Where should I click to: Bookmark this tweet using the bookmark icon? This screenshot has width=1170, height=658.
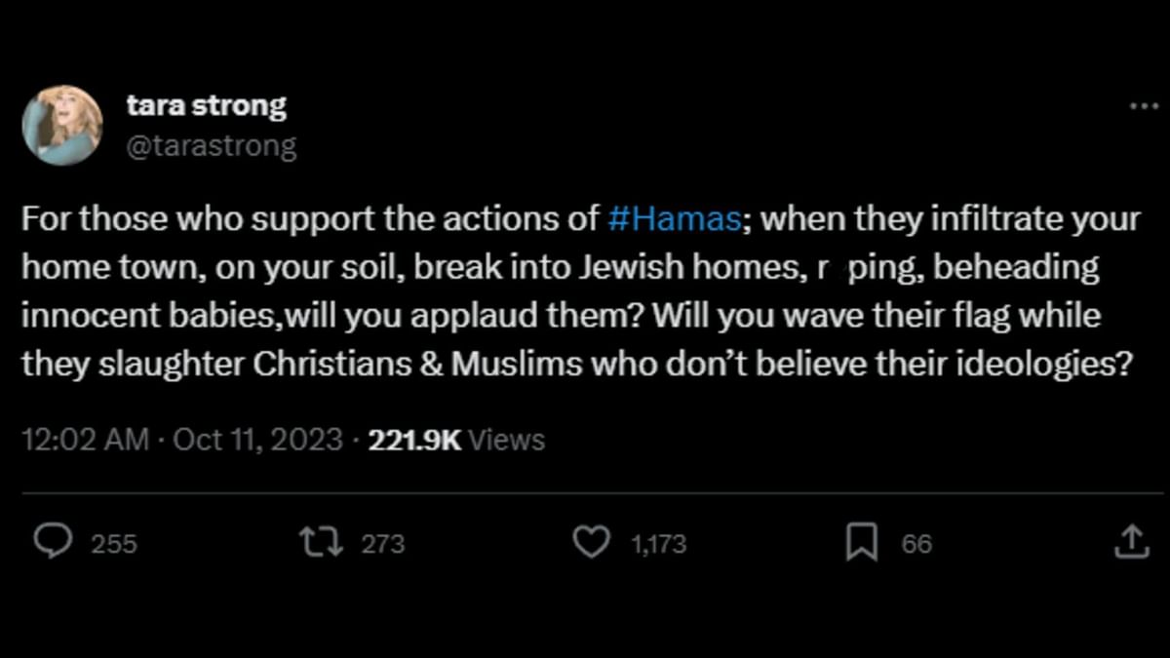point(861,542)
